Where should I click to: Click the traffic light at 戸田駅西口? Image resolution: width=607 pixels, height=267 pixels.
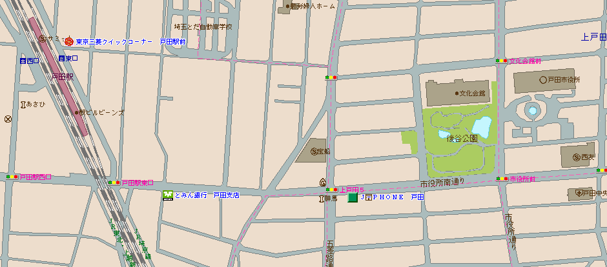click(x=12, y=176)
